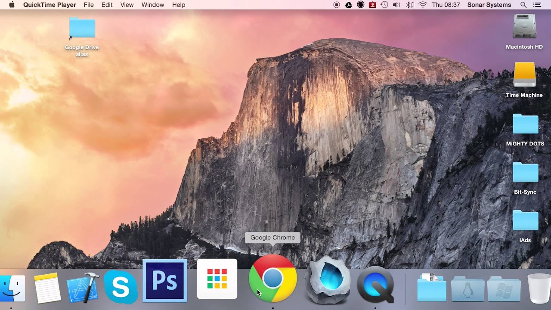
Task: Click the black circular status icon in menu bar
Action: coord(361,5)
